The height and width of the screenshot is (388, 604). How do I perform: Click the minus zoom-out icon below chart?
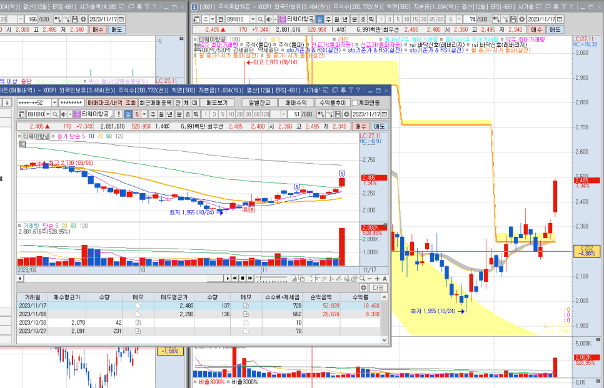click(370, 278)
